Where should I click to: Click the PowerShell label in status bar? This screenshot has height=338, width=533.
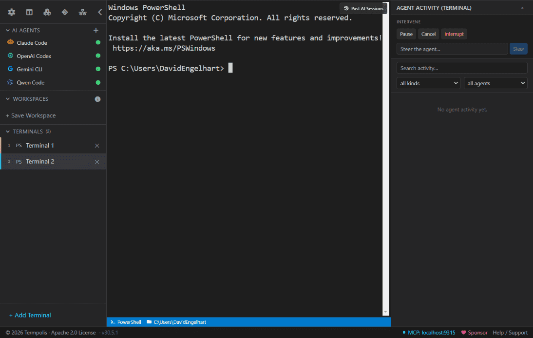coord(129,322)
